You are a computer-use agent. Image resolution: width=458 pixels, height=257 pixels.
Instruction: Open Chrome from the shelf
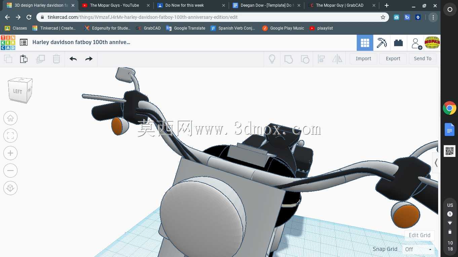coord(450,108)
